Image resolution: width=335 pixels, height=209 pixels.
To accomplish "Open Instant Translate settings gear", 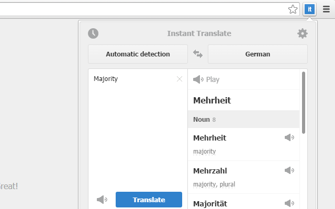I will coord(302,33).
